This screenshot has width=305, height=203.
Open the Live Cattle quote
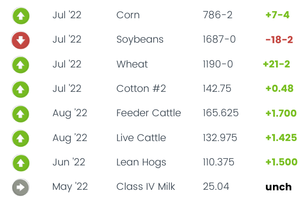click(143, 138)
